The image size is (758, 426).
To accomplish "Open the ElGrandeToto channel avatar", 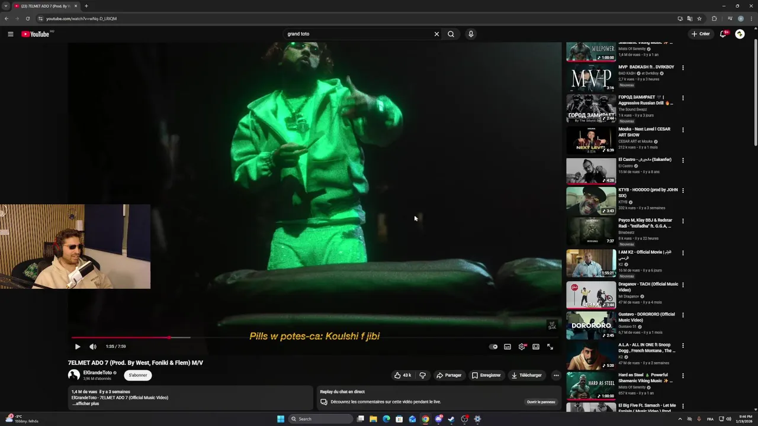I will point(74,375).
